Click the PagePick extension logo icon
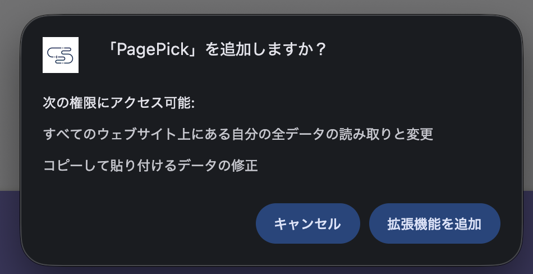Viewport: 533px width, 274px height. coord(61,55)
